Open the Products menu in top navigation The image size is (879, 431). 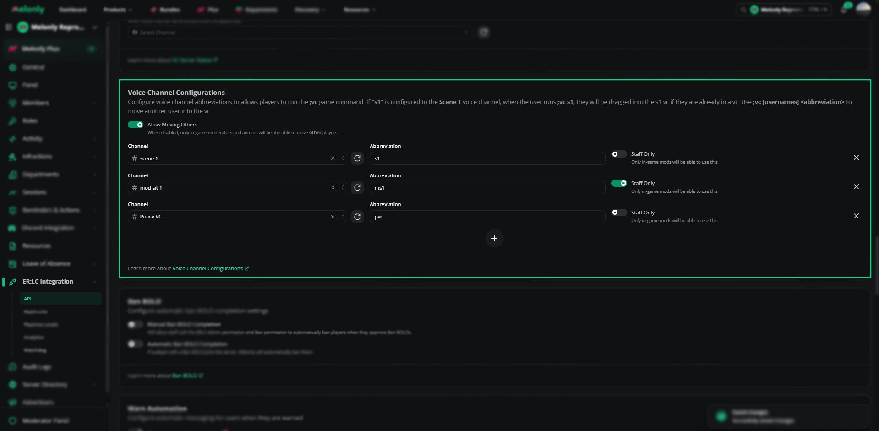(118, 10)
